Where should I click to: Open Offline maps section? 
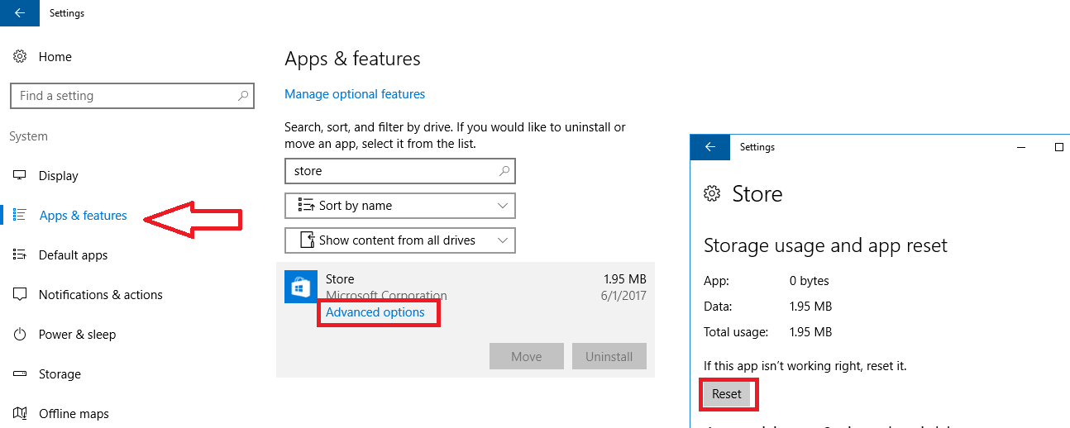coord(74,413)
